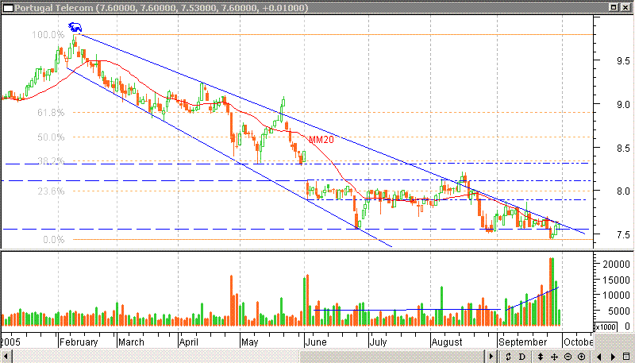
Task: Click the refresh chart icon
Action: (508, 357)
